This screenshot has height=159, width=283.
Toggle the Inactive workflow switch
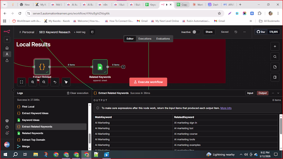point(196,32)
